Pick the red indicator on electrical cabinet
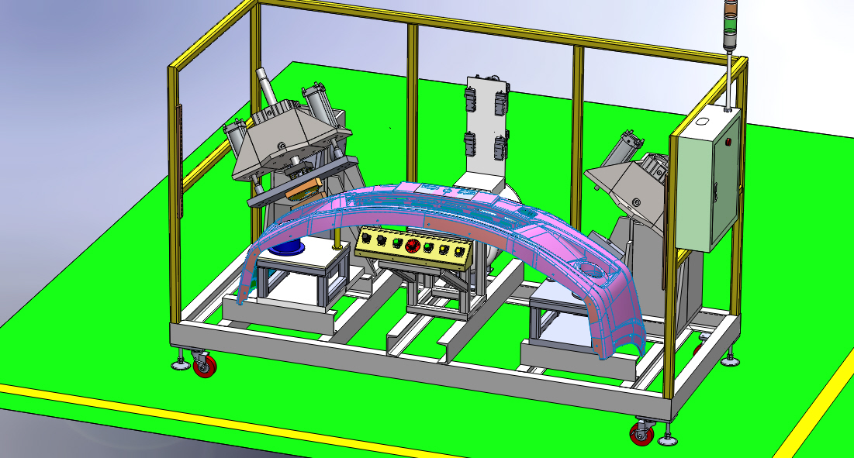This screenshot has width=854, height=458. pos(728,142)
